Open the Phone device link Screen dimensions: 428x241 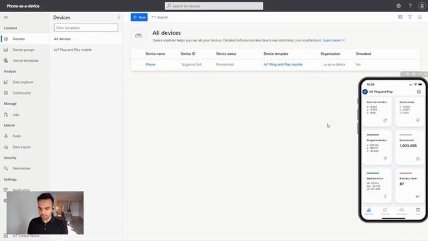150,64
